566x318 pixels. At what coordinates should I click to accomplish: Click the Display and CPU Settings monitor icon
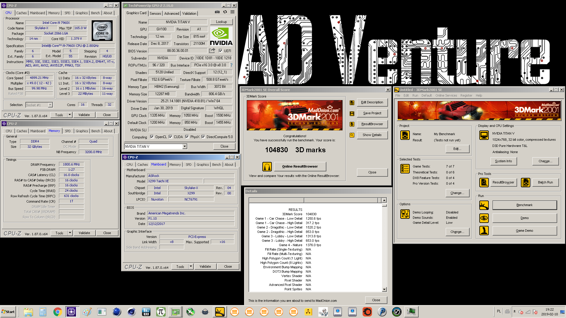484,135
